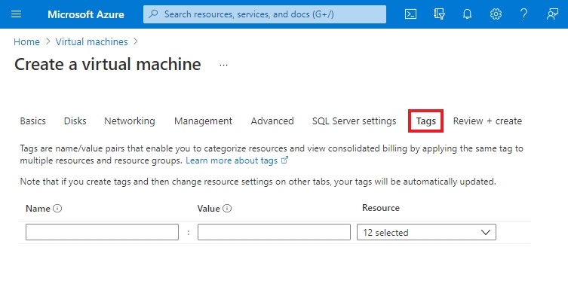
Task: Navigate to Home breadcrumb
Action: (26, 42)
